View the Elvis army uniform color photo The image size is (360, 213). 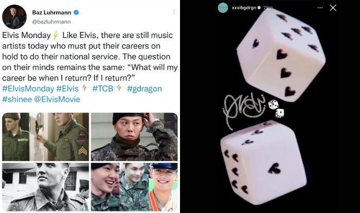click(x=45, y=137)
